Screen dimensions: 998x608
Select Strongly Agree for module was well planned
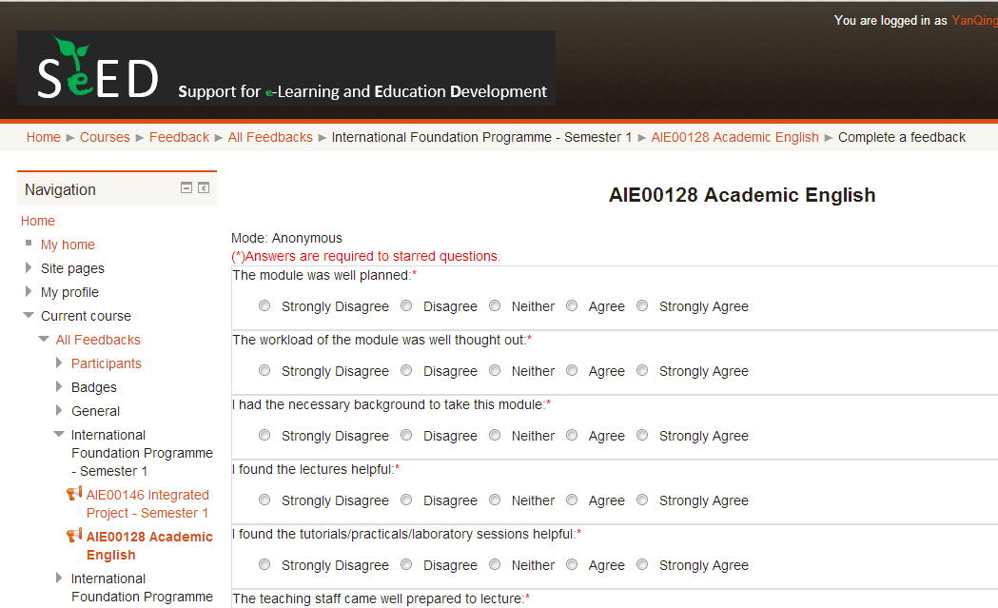pos(642,306)
